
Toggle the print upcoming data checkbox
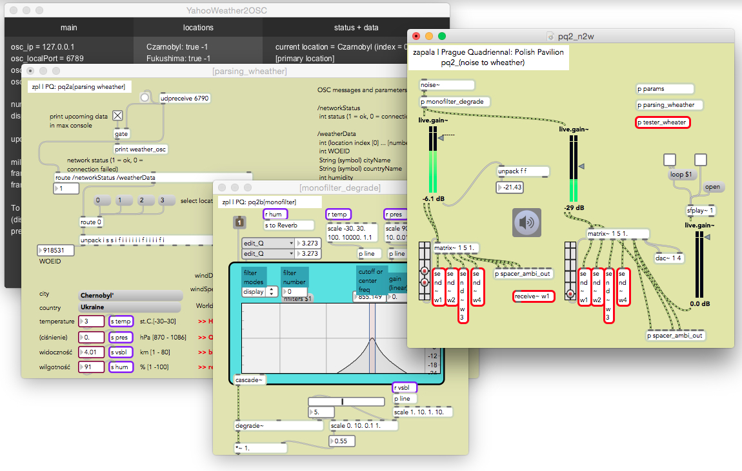117,115
